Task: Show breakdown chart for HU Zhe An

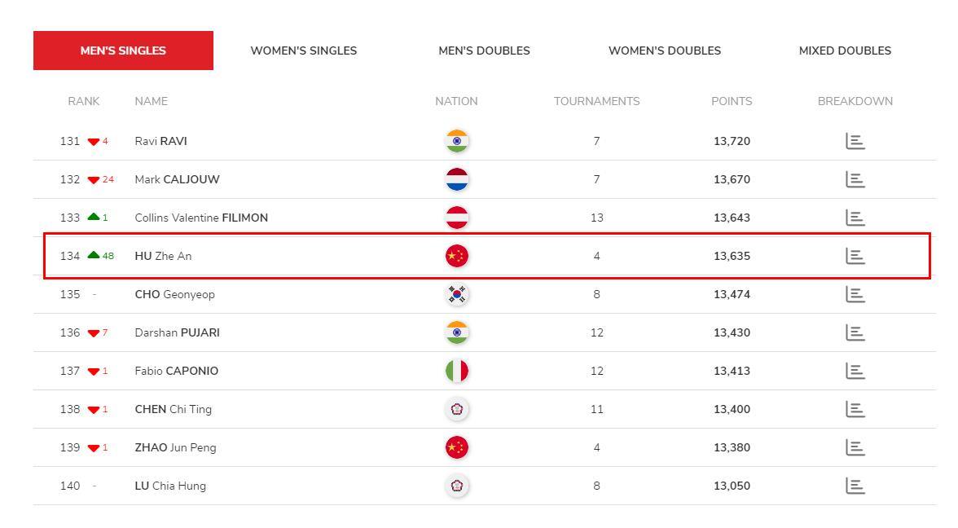Action: 855,256
